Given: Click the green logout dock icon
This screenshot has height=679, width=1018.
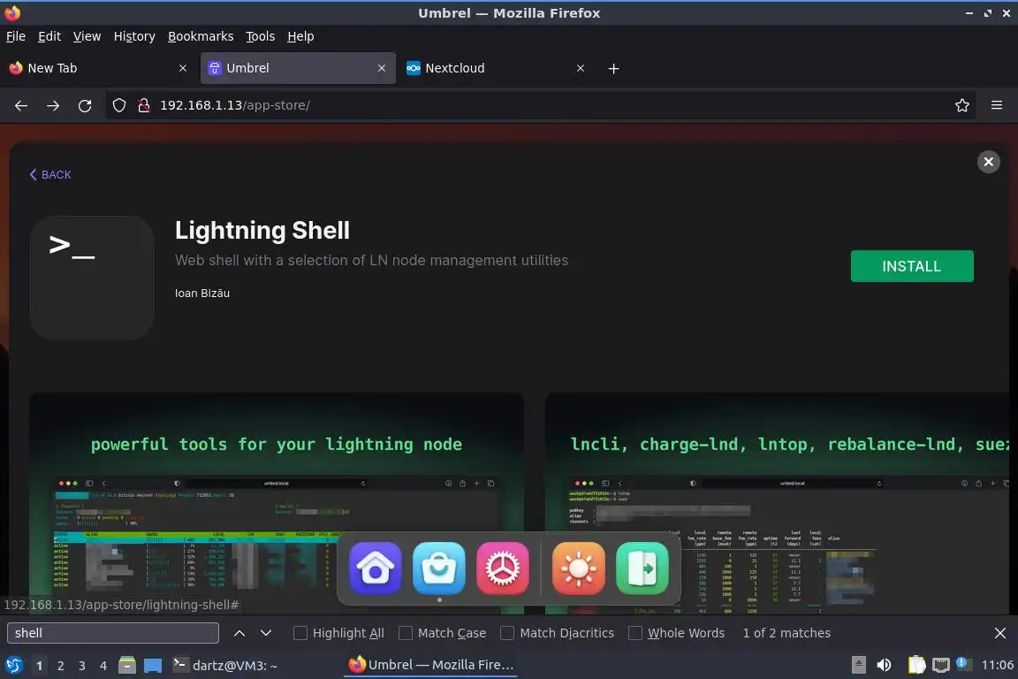Looking at the screenshot, I should [x=642, y=568].
